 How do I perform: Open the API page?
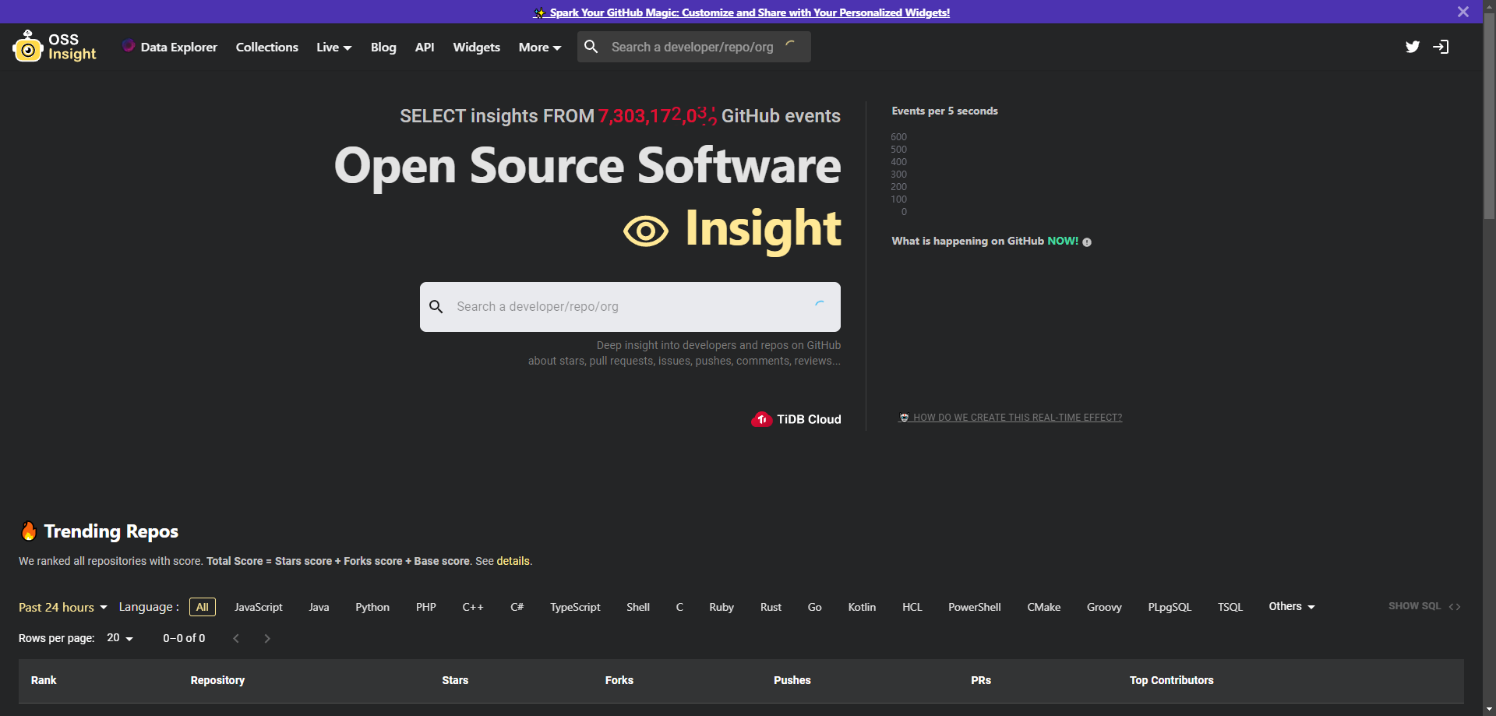click(x=425, y=47)
